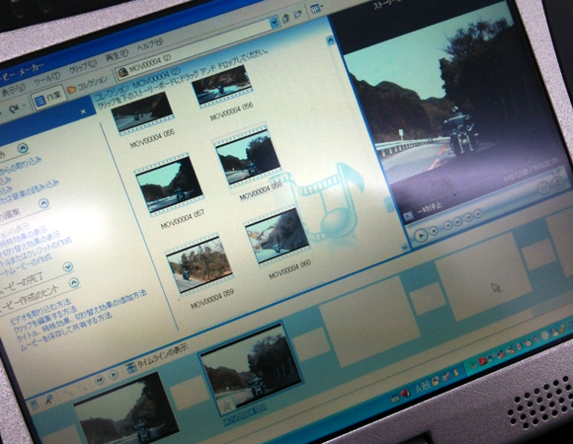The image size is (573, 444).
Task: Click the Narrate Timeline microphone icon
Action: [x=48, y=401]
